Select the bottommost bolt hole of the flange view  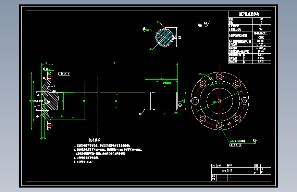(220, 125)
